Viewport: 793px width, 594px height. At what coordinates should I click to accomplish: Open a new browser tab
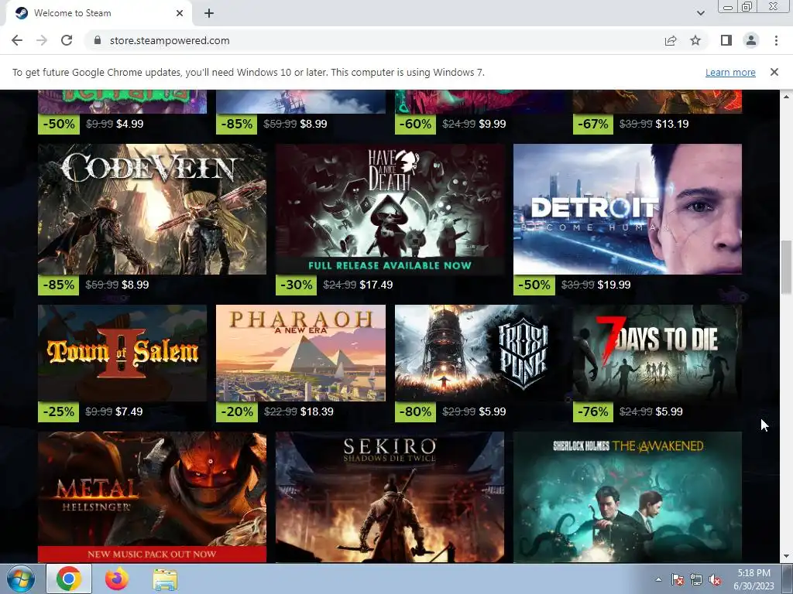209,13
